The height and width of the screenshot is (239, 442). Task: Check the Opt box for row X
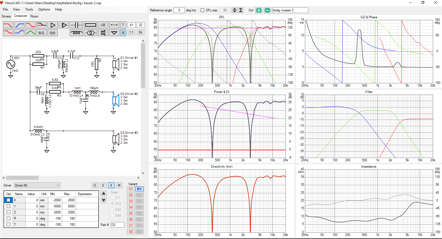tap(8, 200)
